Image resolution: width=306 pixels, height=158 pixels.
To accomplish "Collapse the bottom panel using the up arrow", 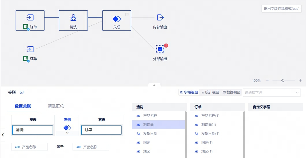I will 154,85.
